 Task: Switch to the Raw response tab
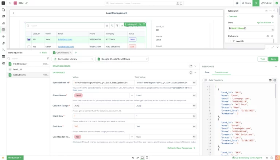pyautogui.click(x=207, y=73)
